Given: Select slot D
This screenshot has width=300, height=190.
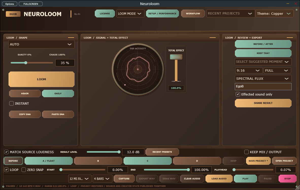Looking at the screenshot, I should point(197,161).
